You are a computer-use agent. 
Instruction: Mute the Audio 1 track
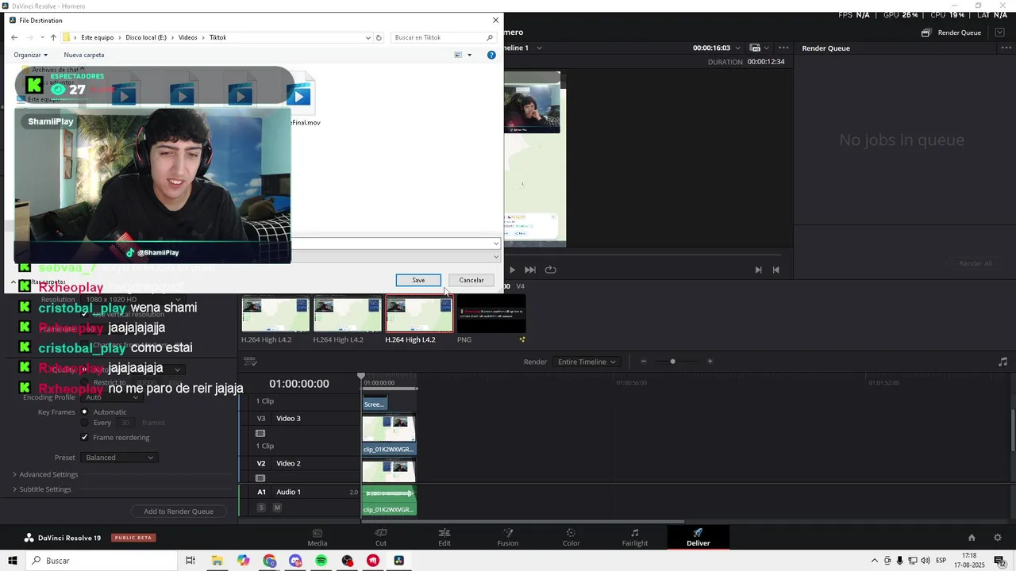click(x=277, y=508)
